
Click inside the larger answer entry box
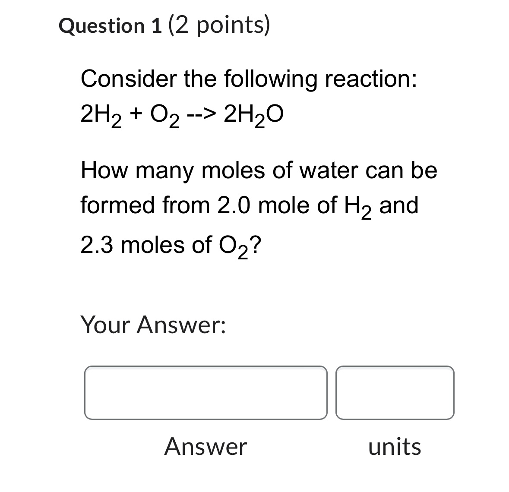point(206,393)
